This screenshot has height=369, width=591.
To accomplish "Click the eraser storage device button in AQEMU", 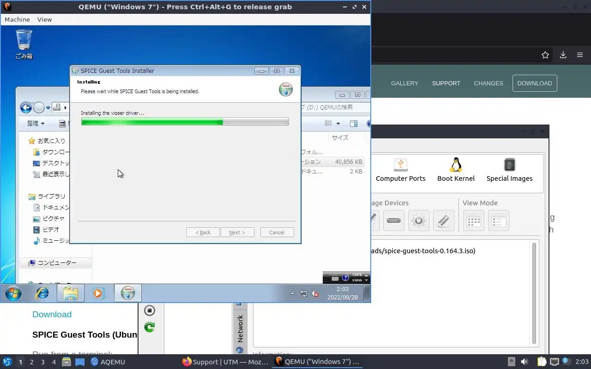I will point(443,220).
